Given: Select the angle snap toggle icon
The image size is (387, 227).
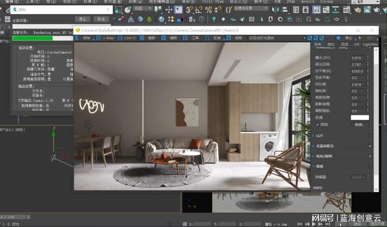Looking at the screenshot, I should tap(199, 9).
